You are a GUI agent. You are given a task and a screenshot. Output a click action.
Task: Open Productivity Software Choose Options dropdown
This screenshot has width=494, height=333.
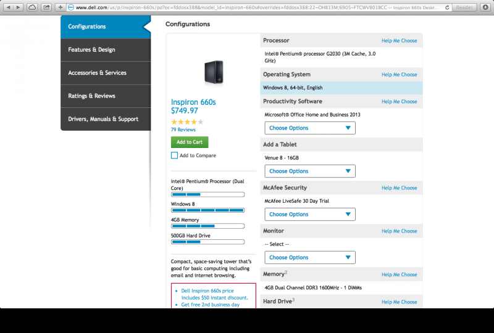[310, 128]
